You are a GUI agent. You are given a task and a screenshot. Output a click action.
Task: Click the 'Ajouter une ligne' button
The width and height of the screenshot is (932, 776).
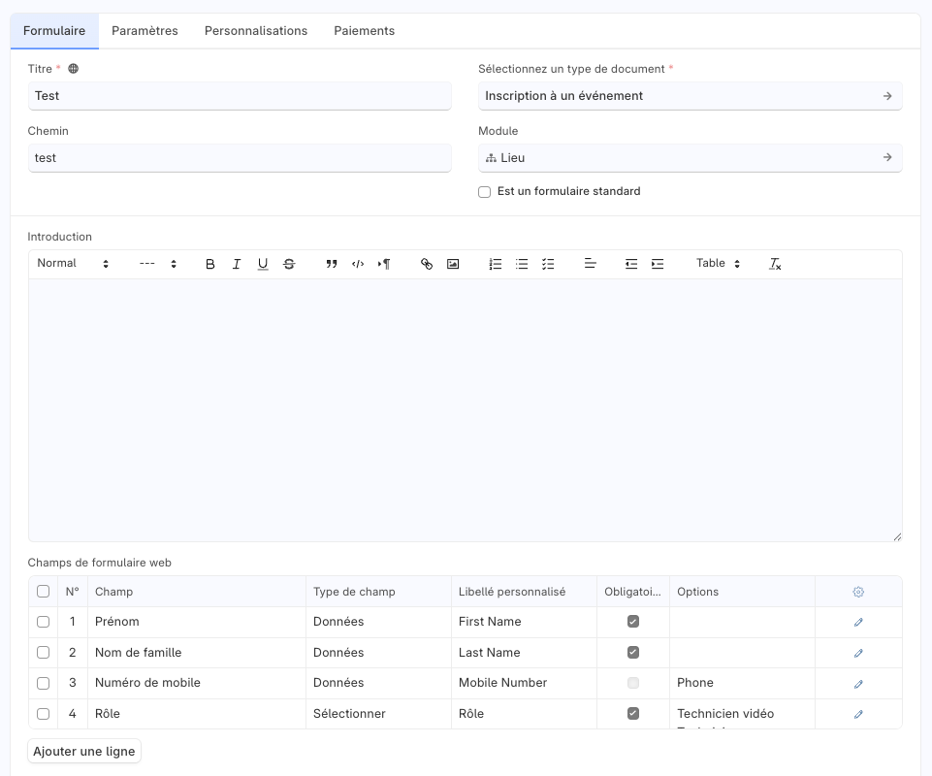(x=84, y=752)
